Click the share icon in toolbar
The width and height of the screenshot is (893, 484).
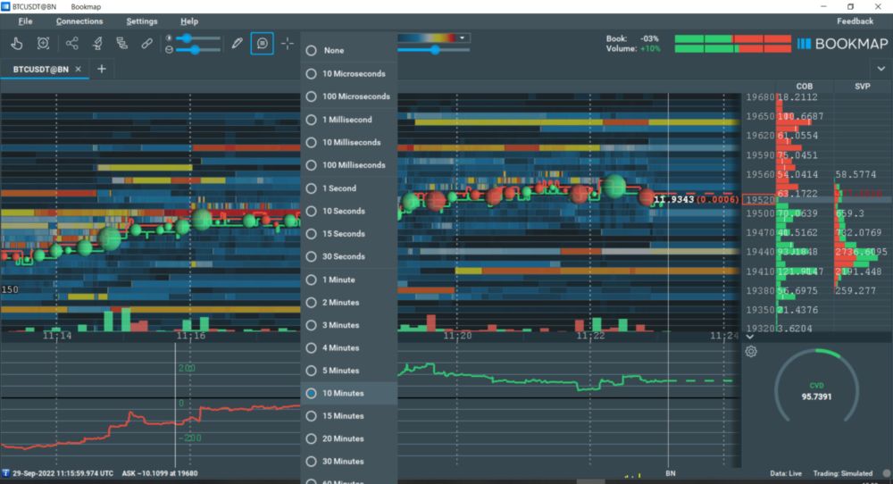pos(71,43)
